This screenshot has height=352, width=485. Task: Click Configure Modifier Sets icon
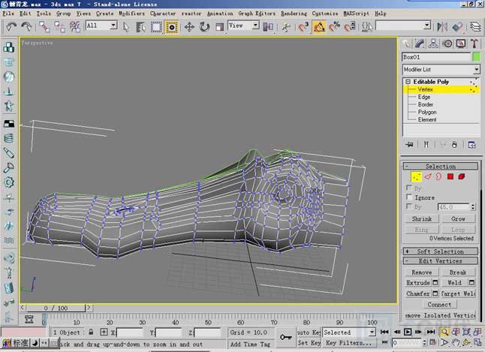click(x=471, y=144)
